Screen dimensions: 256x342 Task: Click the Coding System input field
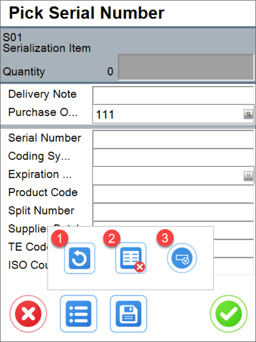[x=173, y=157]
